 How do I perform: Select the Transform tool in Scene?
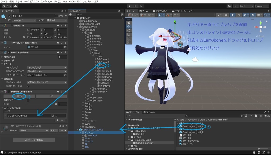(x=129, y=42)
